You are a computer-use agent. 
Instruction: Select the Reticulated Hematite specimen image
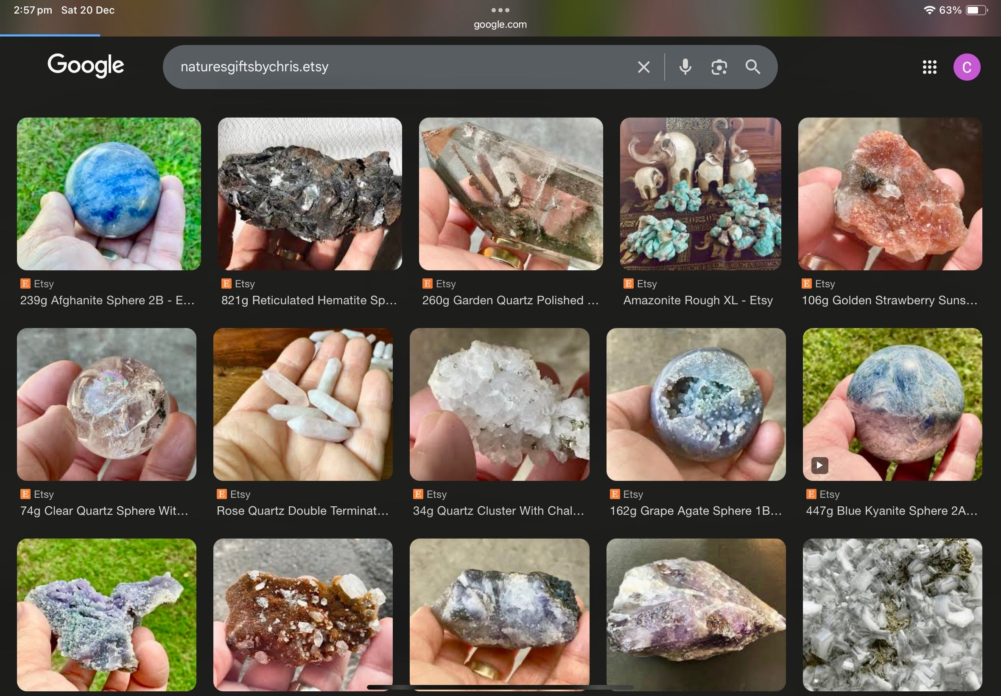309,194
